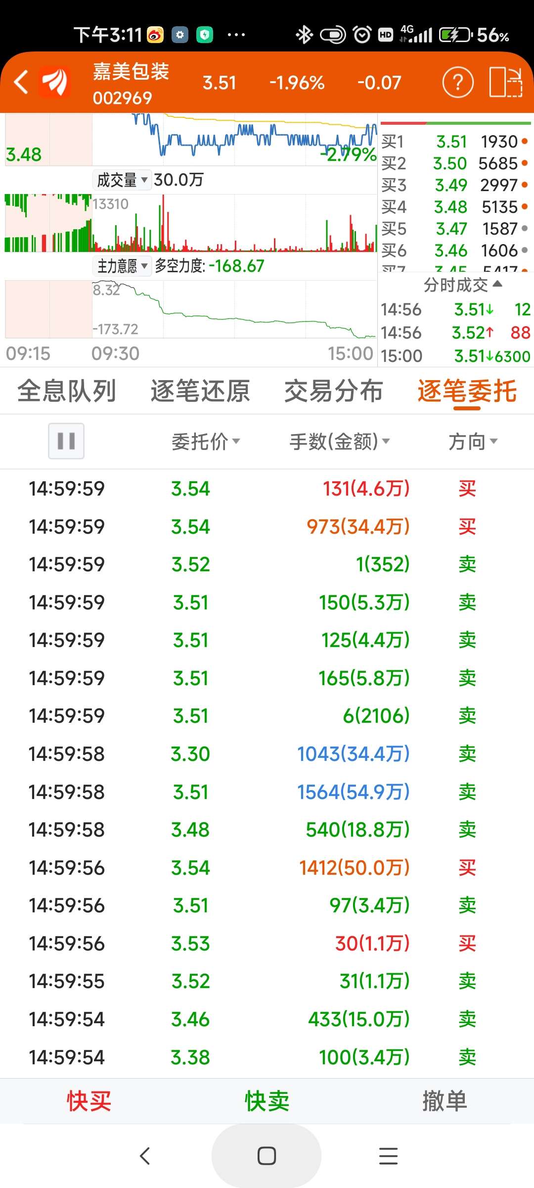This screenshot has height=1188, width=534.
Task: Tap the battery indicator icon
Action: tap(456, 35)
